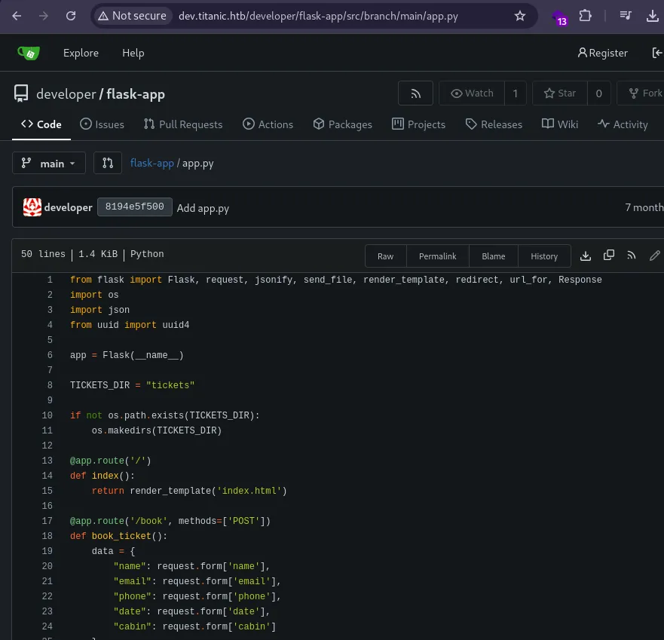Viewport: 664px width, 640px height.
Task: Download the app.py file
Action: (586, 256)
